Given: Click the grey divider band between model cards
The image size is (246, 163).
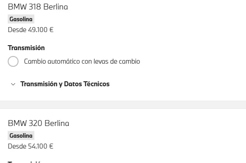Looking at the screenshot, I should (x=123, y=105).
